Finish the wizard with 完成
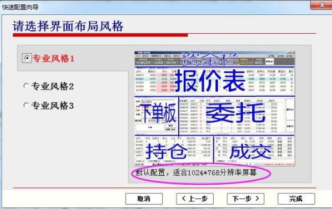 296,199
